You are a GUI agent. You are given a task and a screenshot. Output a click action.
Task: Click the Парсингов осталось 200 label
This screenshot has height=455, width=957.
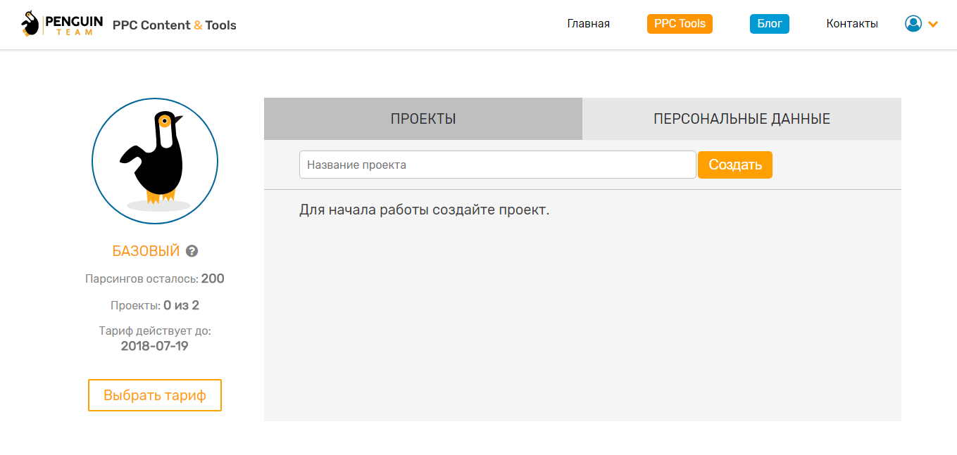[154, 278]
